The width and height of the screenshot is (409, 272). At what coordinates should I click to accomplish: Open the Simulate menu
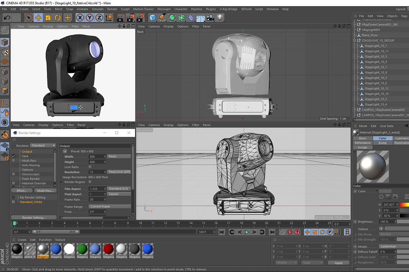pyautogui.click(x=97, y=9)
